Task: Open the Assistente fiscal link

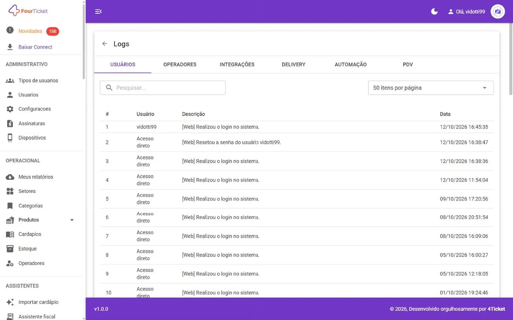Action: [x=37, y=316]
